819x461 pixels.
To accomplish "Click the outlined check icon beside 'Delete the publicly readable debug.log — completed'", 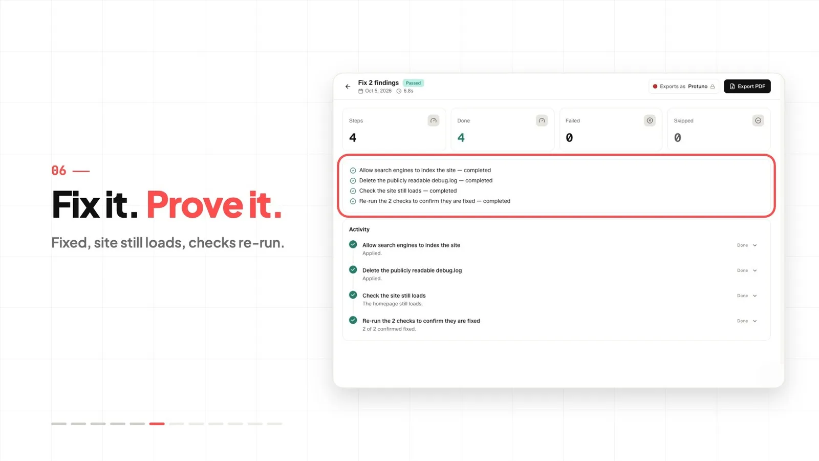I will click(353, 181).
